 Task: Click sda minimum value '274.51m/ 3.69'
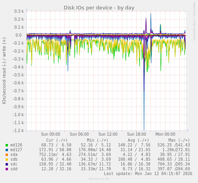pos(95,155)
